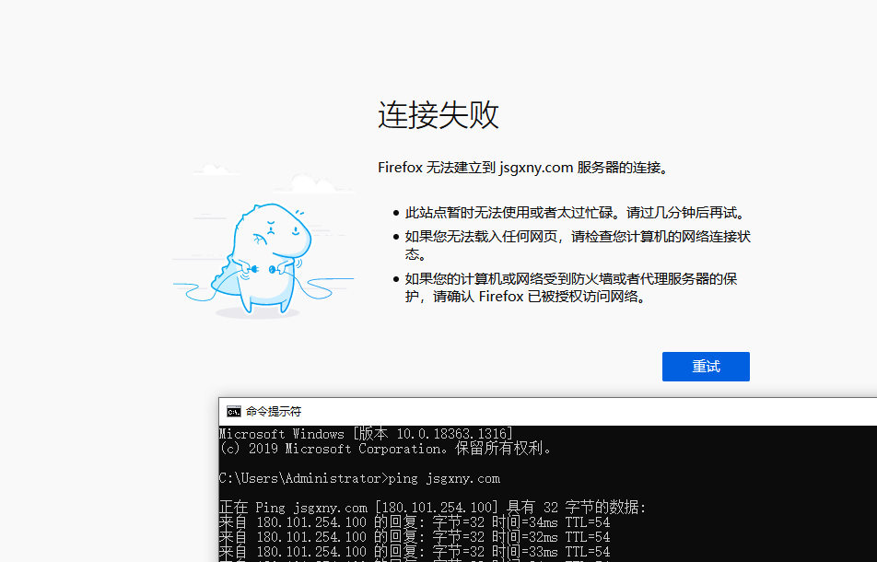Click the 重试 retry button
This screenshot has width=877, height=562.
(x=706, y=367)
